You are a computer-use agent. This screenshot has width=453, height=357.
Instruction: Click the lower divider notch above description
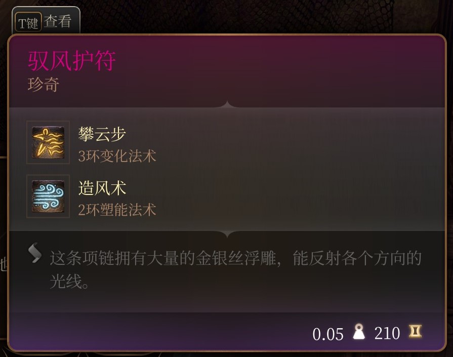(227, 234)
